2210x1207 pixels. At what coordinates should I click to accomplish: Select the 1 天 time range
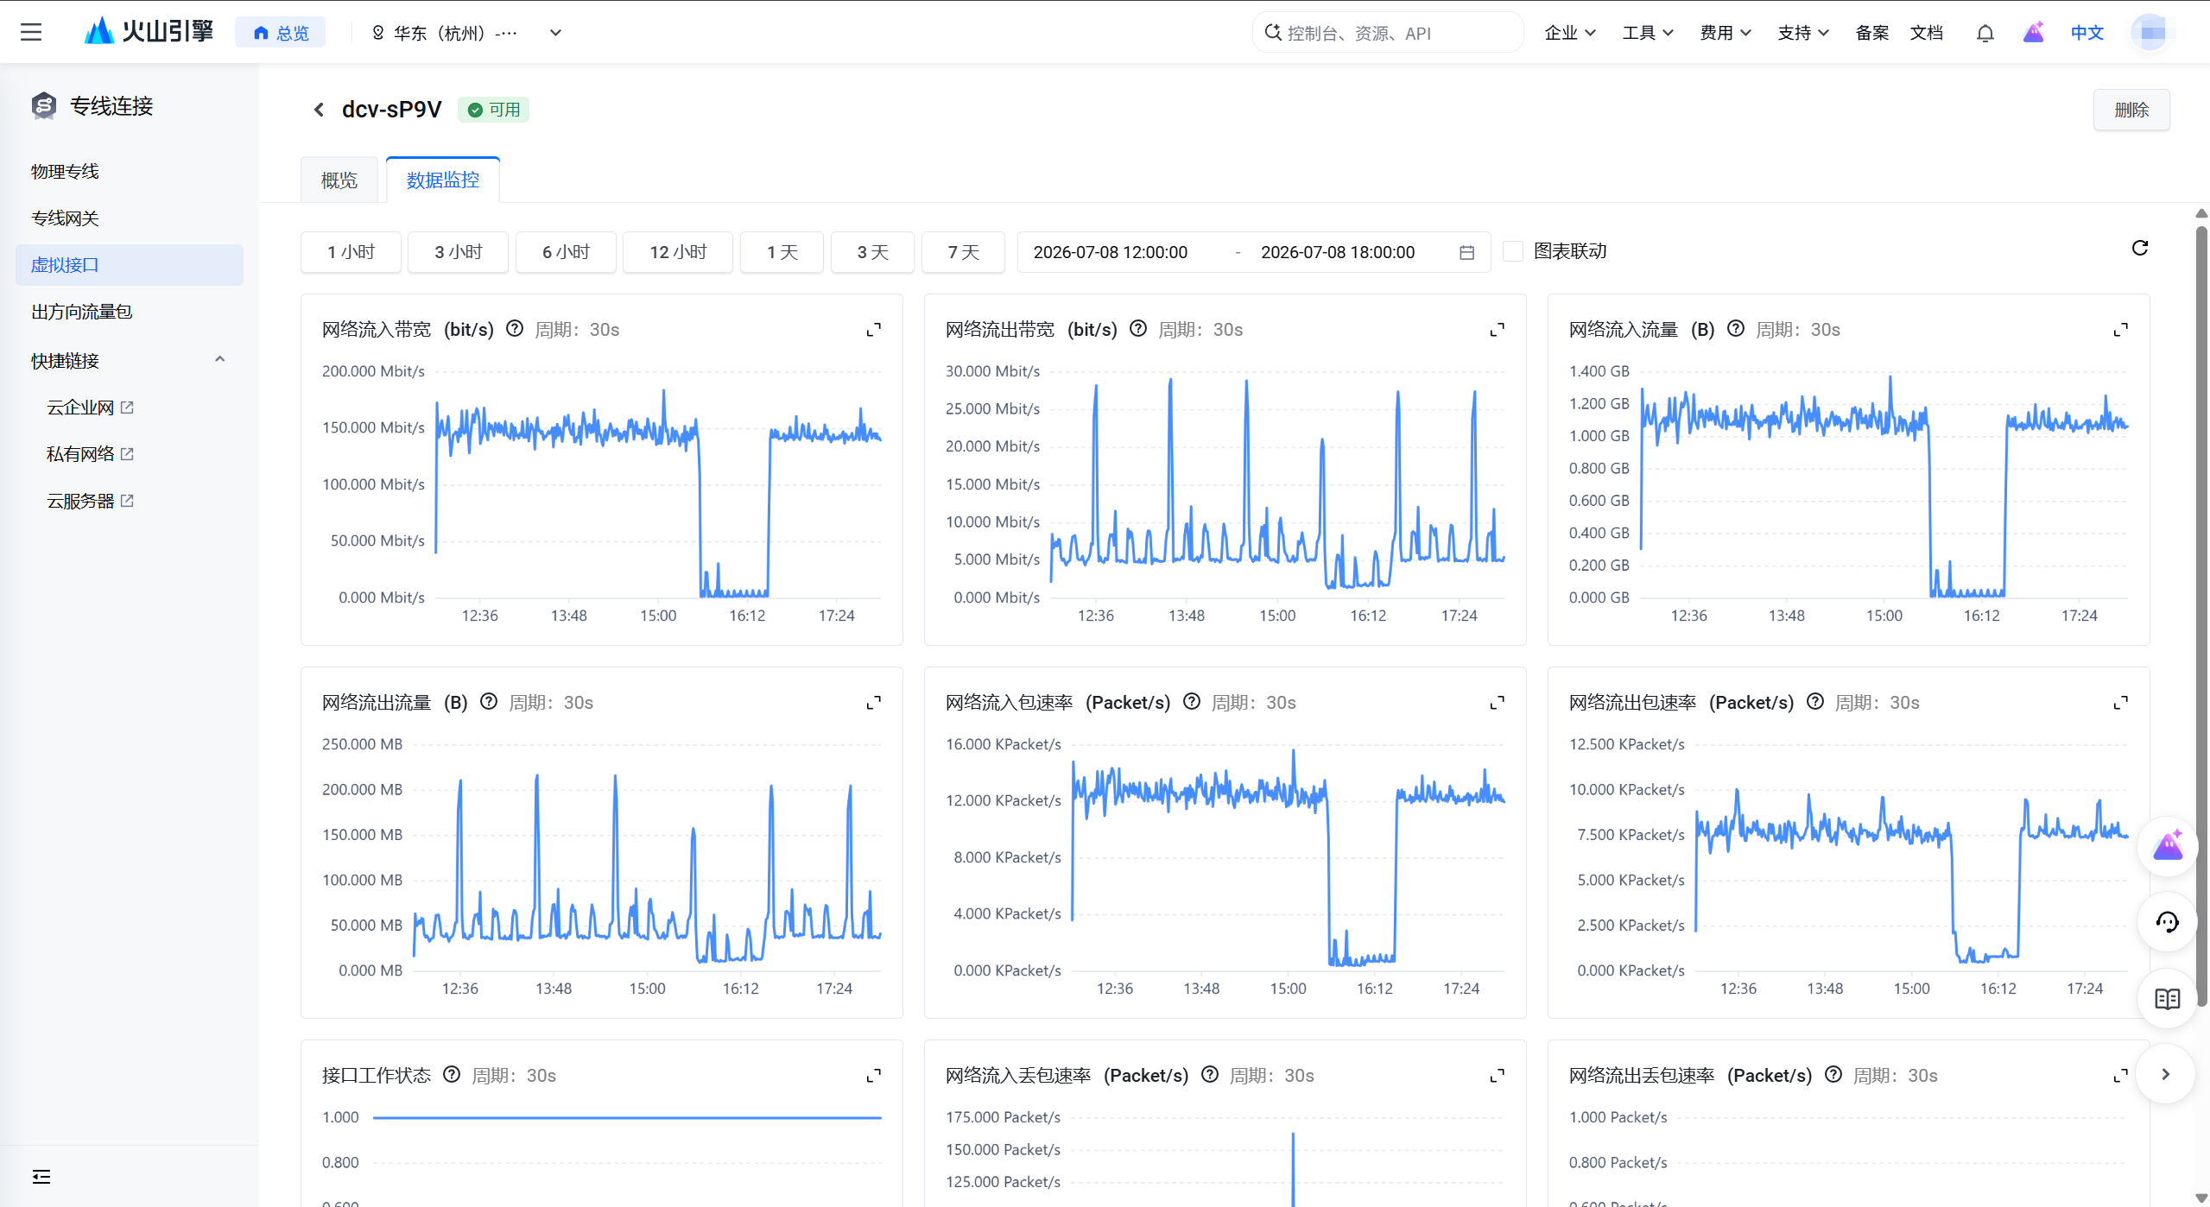pos(782,252)
